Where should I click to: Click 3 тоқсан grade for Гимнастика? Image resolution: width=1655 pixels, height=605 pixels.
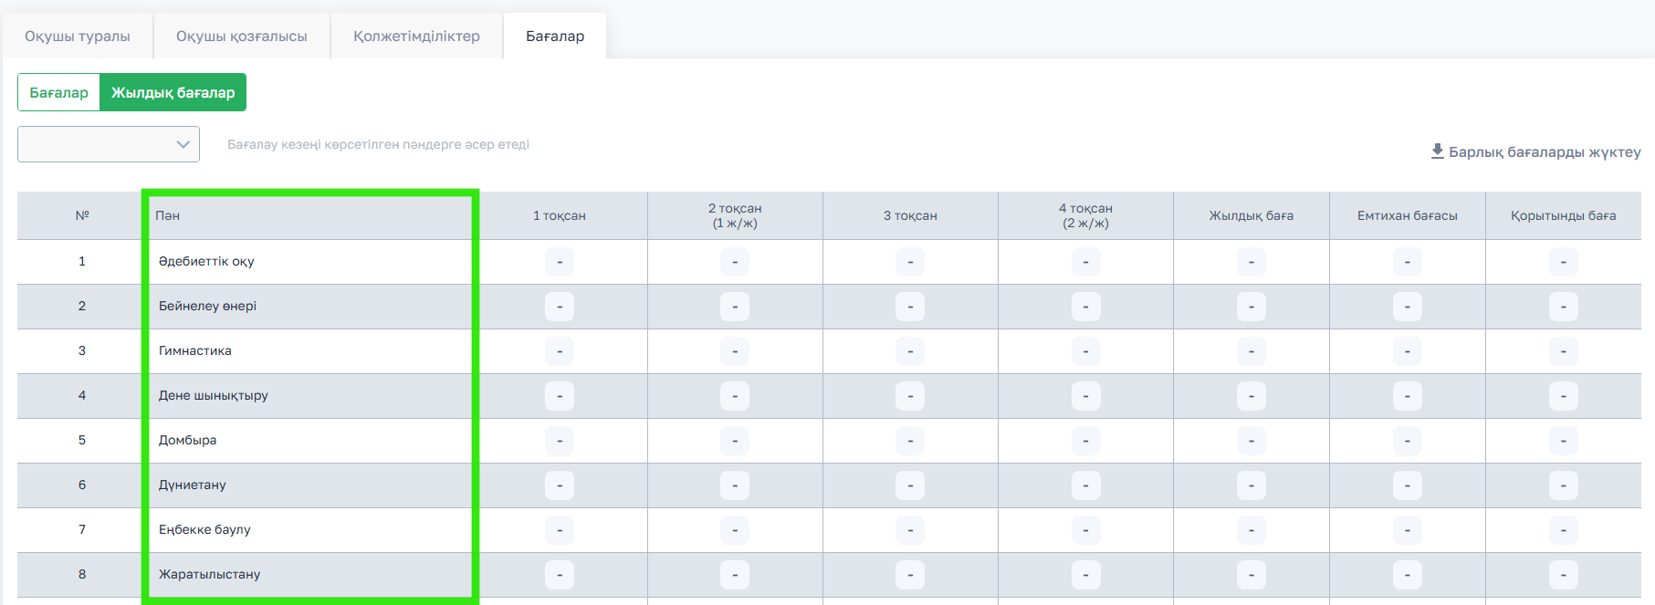(910, 351)
